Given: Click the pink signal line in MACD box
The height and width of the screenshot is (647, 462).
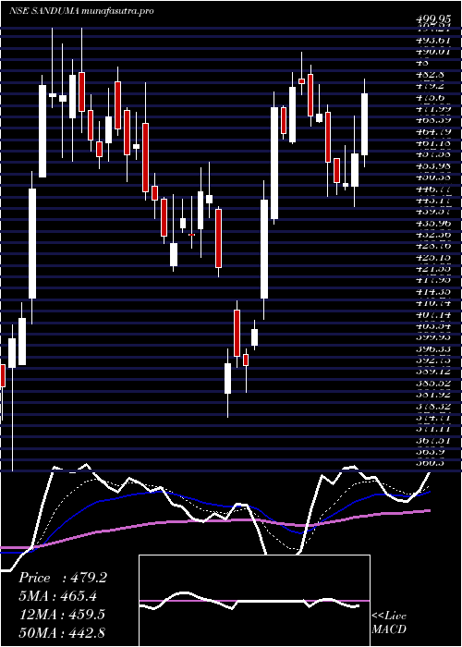Looking at the screenshot, I should (254, 601).
